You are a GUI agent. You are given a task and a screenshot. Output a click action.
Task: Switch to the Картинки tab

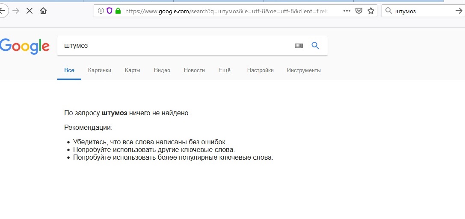100,70
